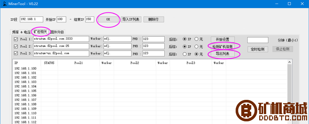The image size is (309, 124).
Task: Click the 导出列表 button
Action: click(x=222, y=54)
